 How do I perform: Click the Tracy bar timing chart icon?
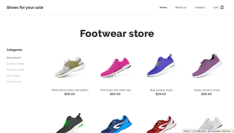click(194, 131)
